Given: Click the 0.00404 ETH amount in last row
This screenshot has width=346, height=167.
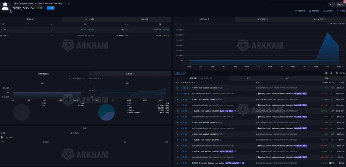Looking at the screenshot, I should [324, 163].
